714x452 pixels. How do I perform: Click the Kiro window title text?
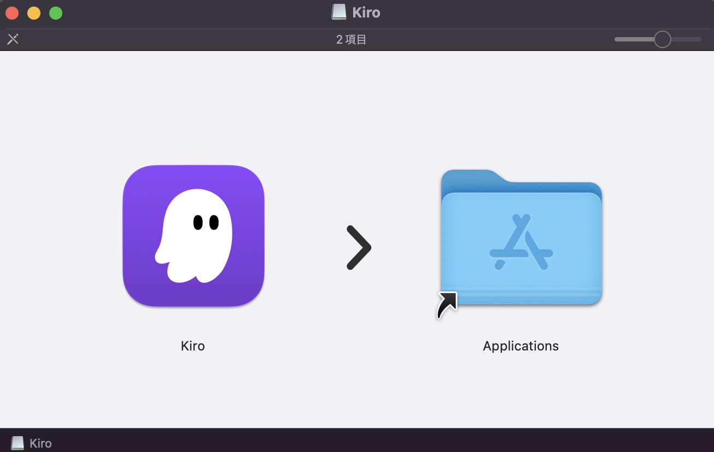[367, 12]
